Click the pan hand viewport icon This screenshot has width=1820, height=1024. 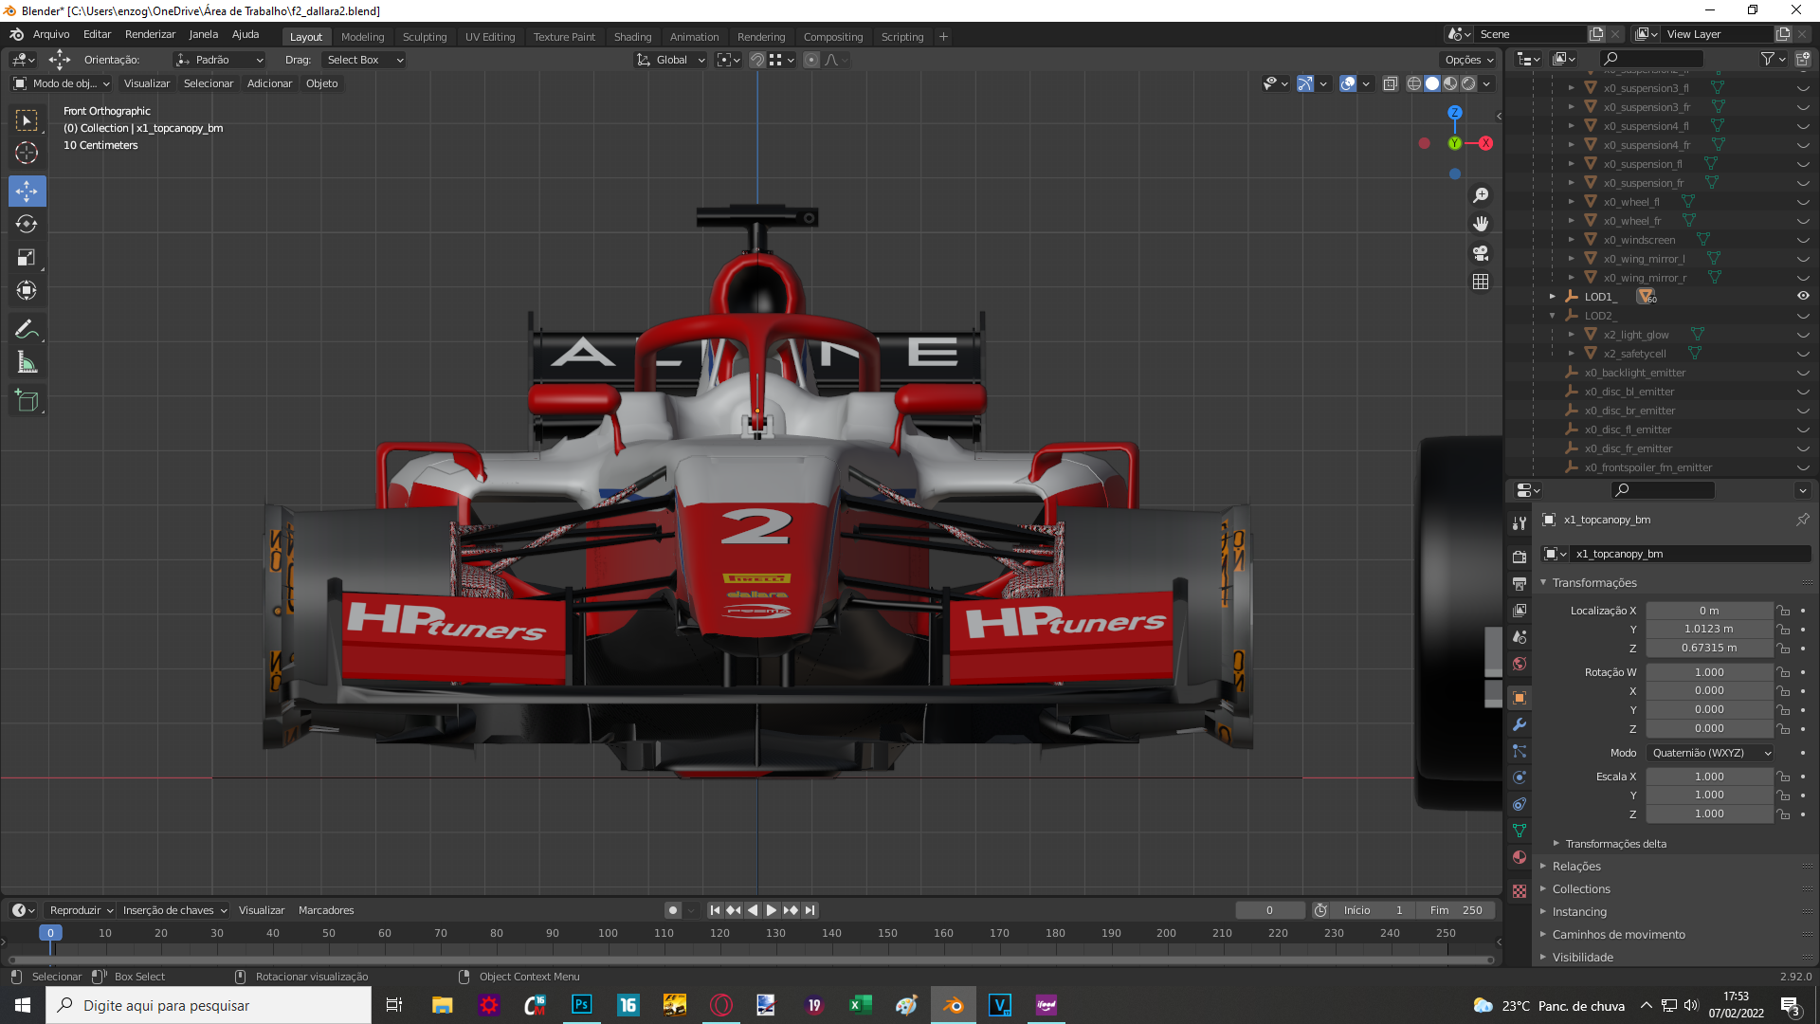[x=1481, y=224]
